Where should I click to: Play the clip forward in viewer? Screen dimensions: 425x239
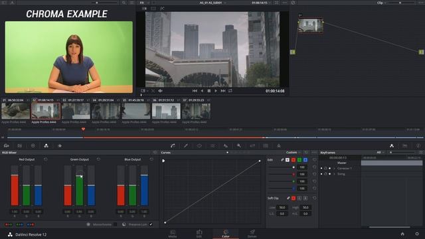[216, 91]
